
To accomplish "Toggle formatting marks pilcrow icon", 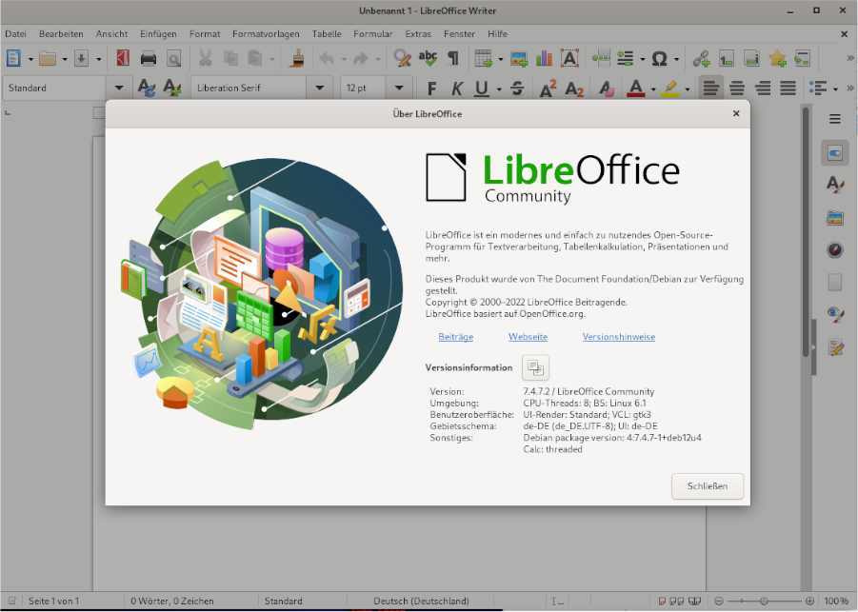I will click(x=453, y=58).
